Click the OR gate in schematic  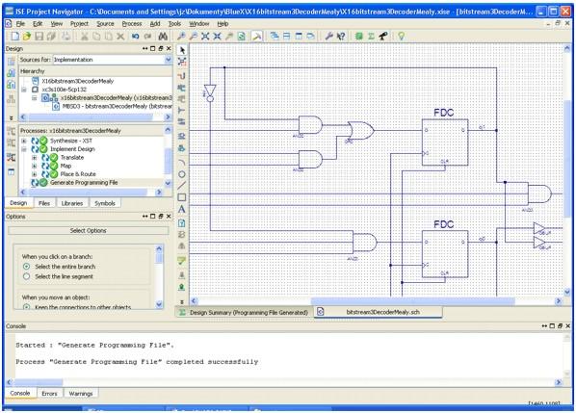(x=361, y=131)
